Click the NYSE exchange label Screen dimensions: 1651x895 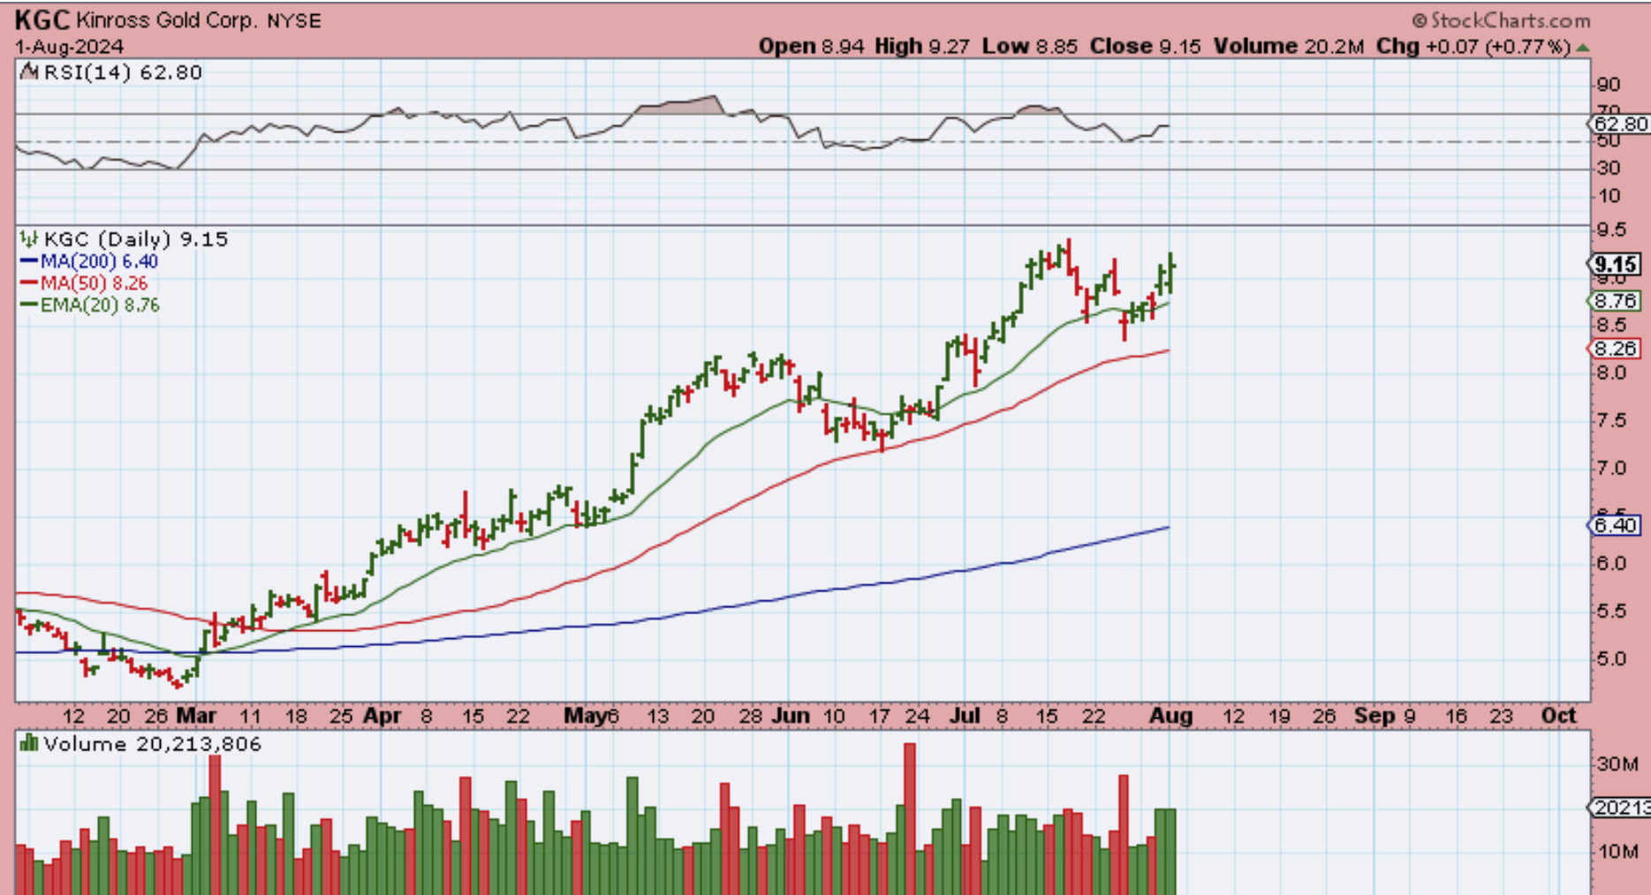click(294, 20)
